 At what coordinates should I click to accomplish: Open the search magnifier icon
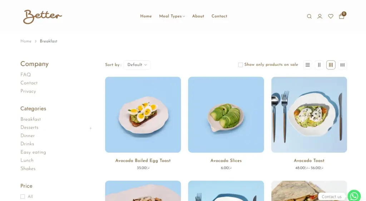(309, 16)
